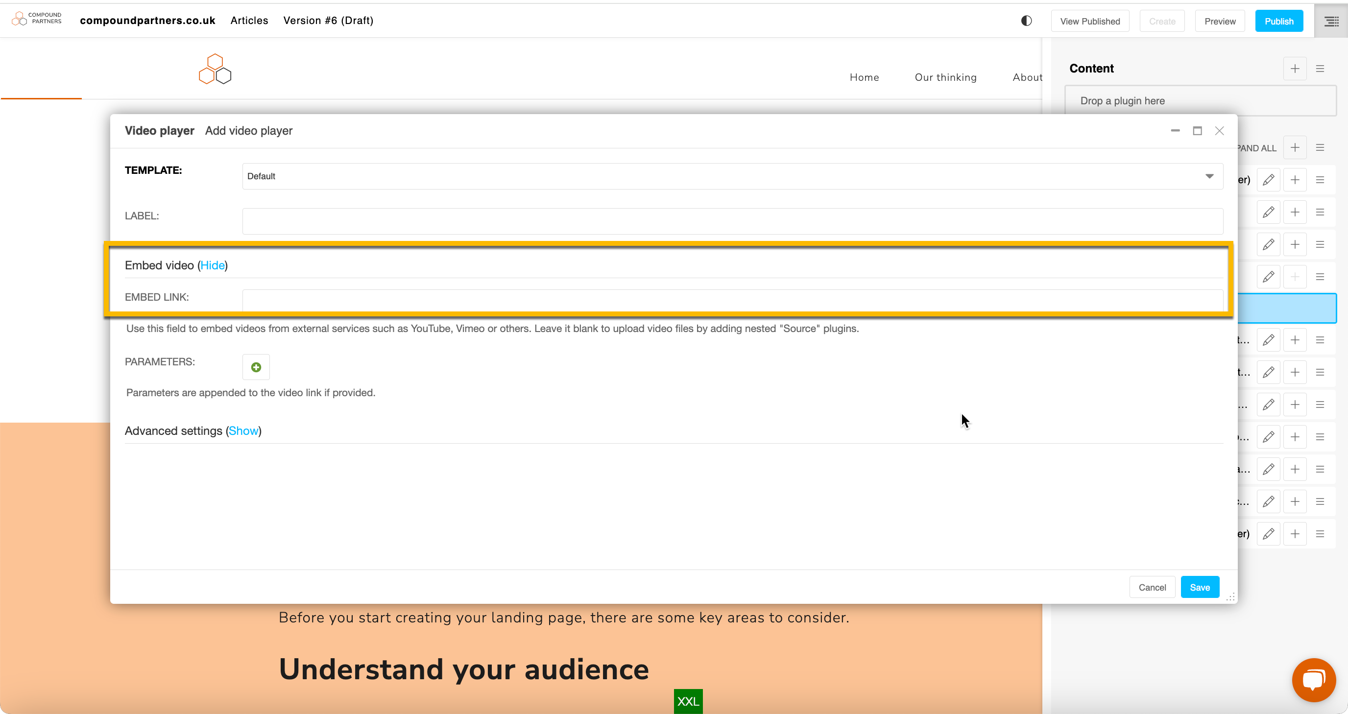Open the orange chat widget icon

point(1313,680)
